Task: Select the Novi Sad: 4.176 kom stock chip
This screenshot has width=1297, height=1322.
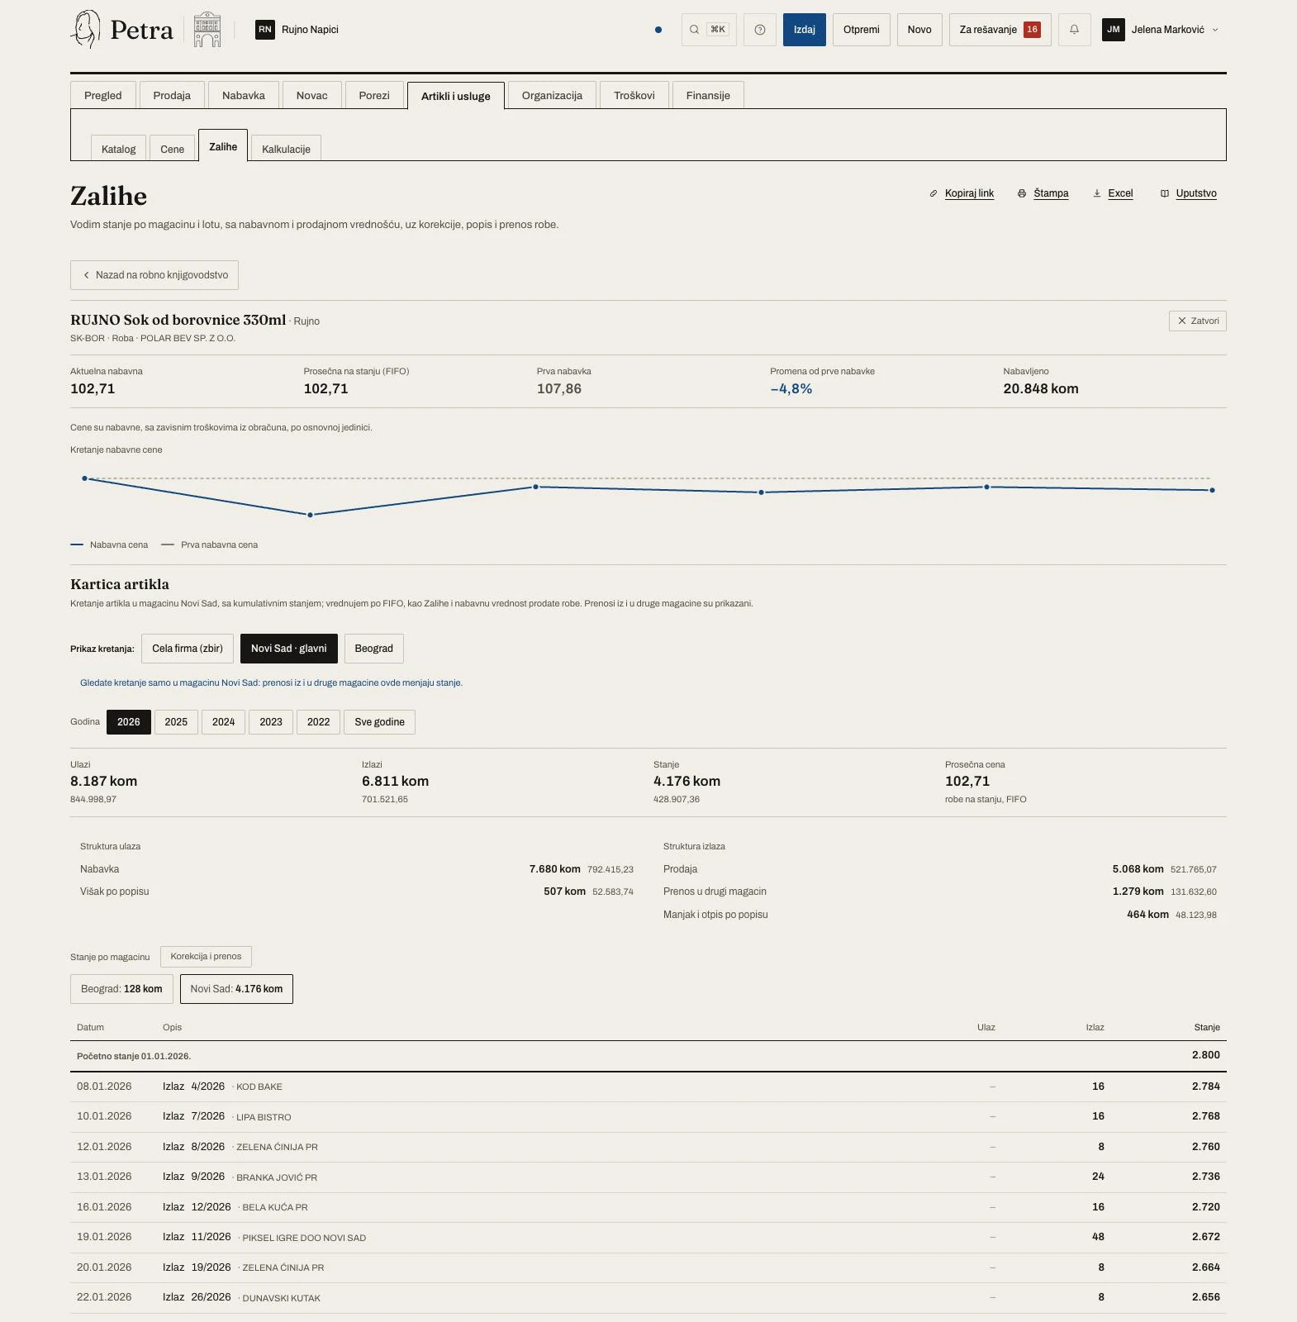Action: pyautogui.click(x=236, y=989)
